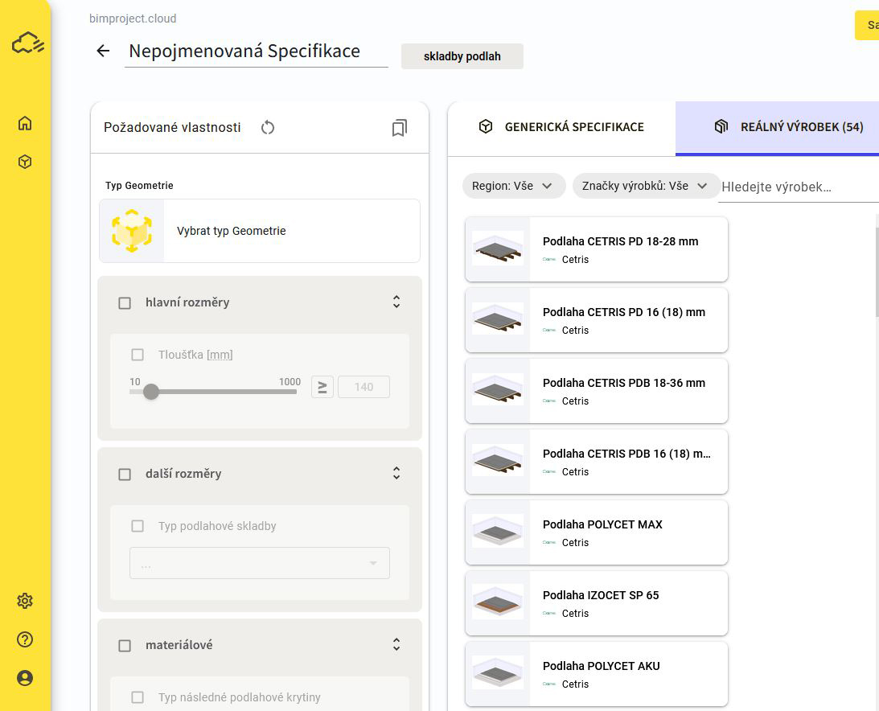The height and width of the screenshot is (711, 879).
Task: Collapse the další rozměry section arrows
Action: point(396,473)
